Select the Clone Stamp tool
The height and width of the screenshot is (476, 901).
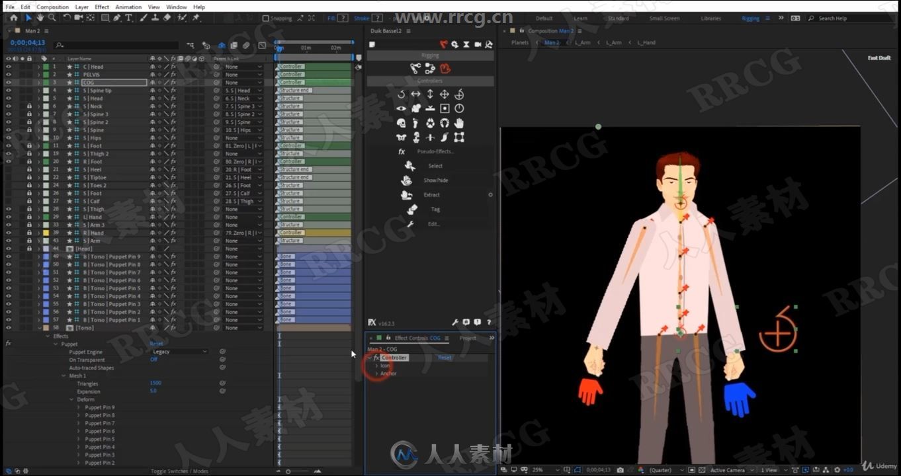pos(155,18)
